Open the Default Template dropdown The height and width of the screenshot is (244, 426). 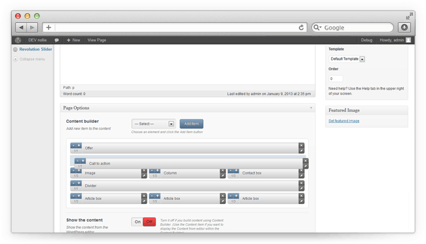click(x=347, y=59)
